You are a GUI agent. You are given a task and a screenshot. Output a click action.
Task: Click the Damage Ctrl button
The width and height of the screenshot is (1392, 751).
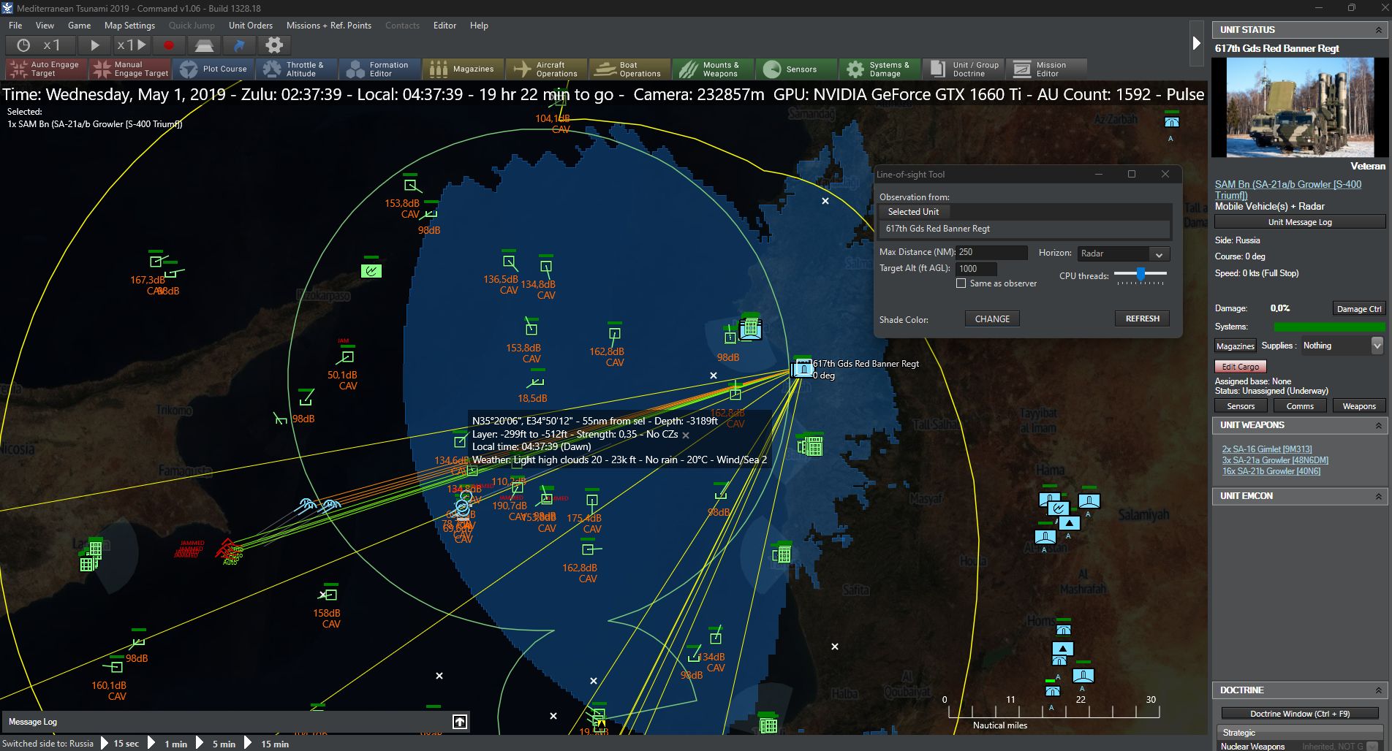(1359, 309)
